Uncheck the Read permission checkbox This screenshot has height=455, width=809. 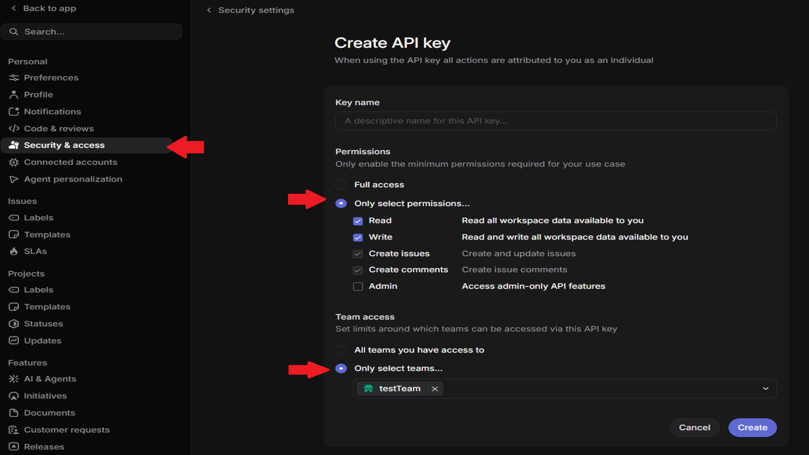tap(358, 221)
